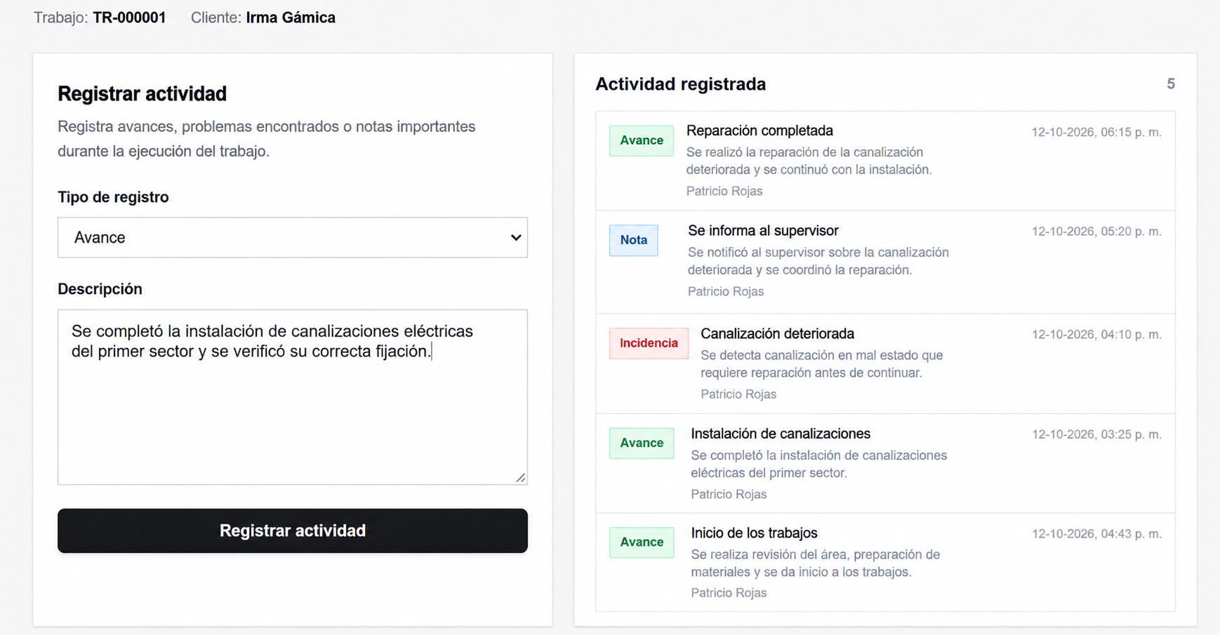Click description 'Se detecta canalización en mal estado'
This screenshot has height=635, width=1220.
point(821,364)
